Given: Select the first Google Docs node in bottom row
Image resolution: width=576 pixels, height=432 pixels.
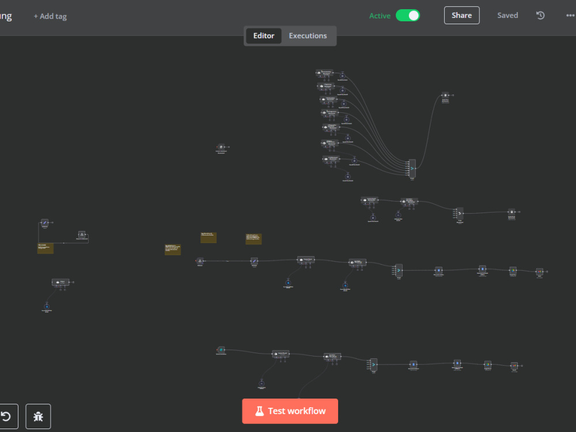Looking at the screenshot, I should pos(413,365).
